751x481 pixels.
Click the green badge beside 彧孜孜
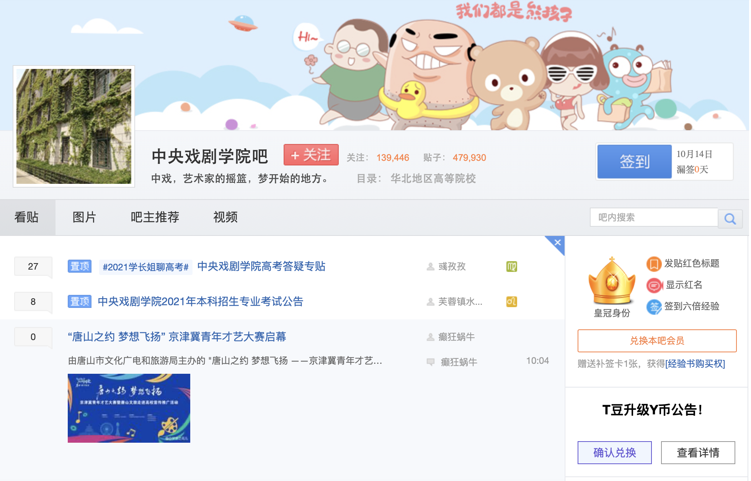pyautogui.click(x=512, y=267)
